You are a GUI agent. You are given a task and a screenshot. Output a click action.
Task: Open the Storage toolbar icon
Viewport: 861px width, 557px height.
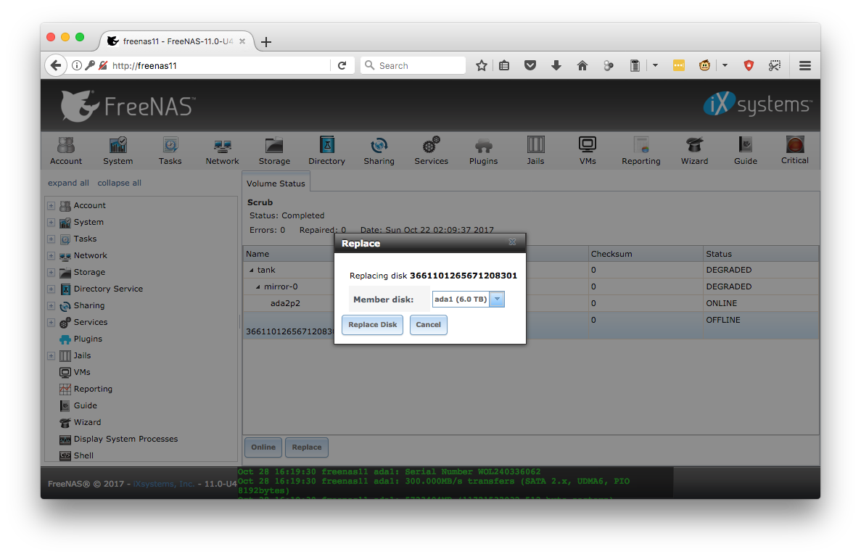[275, 150]
